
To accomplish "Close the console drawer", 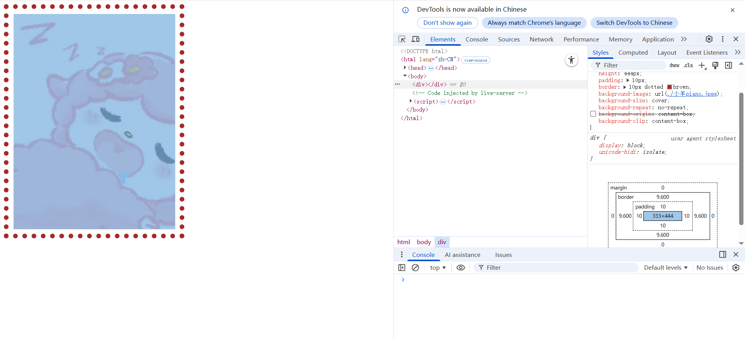I will point(736,255).
